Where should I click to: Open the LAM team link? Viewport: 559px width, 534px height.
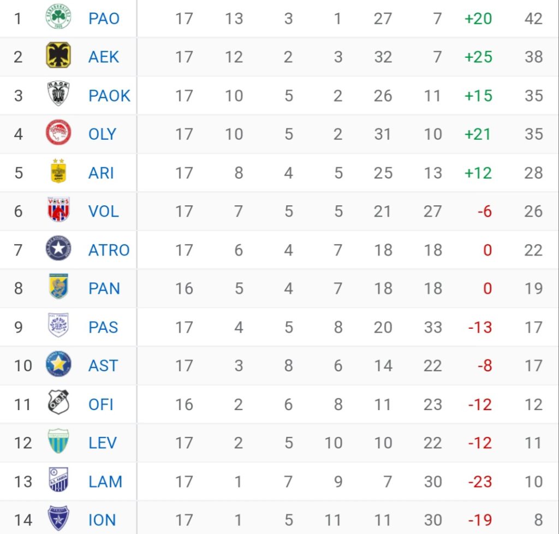tap(105, 482)
